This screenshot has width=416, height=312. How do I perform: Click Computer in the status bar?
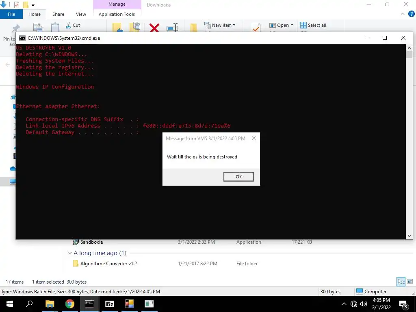coord(371,292)
